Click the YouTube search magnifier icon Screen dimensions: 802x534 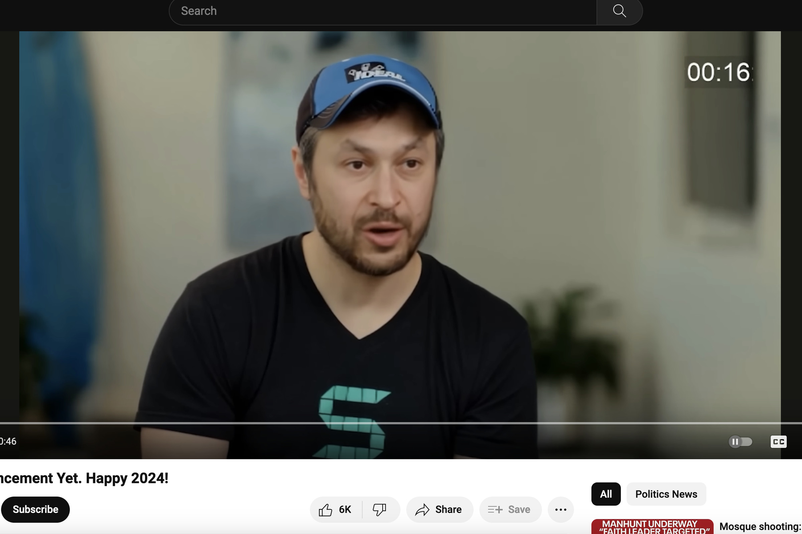click(620, 10)
